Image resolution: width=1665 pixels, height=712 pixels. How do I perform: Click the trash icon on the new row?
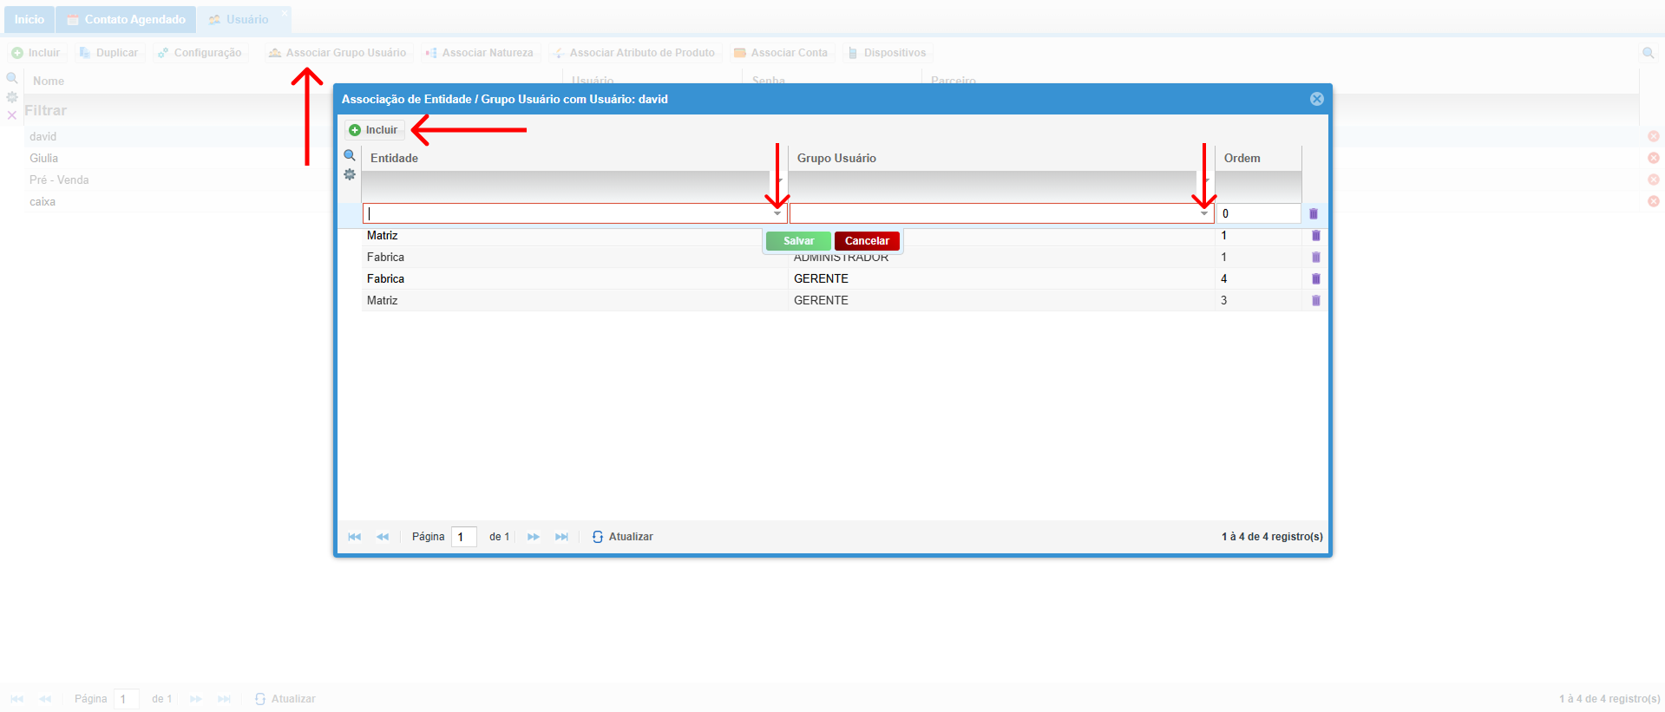tap(1313, 214)
